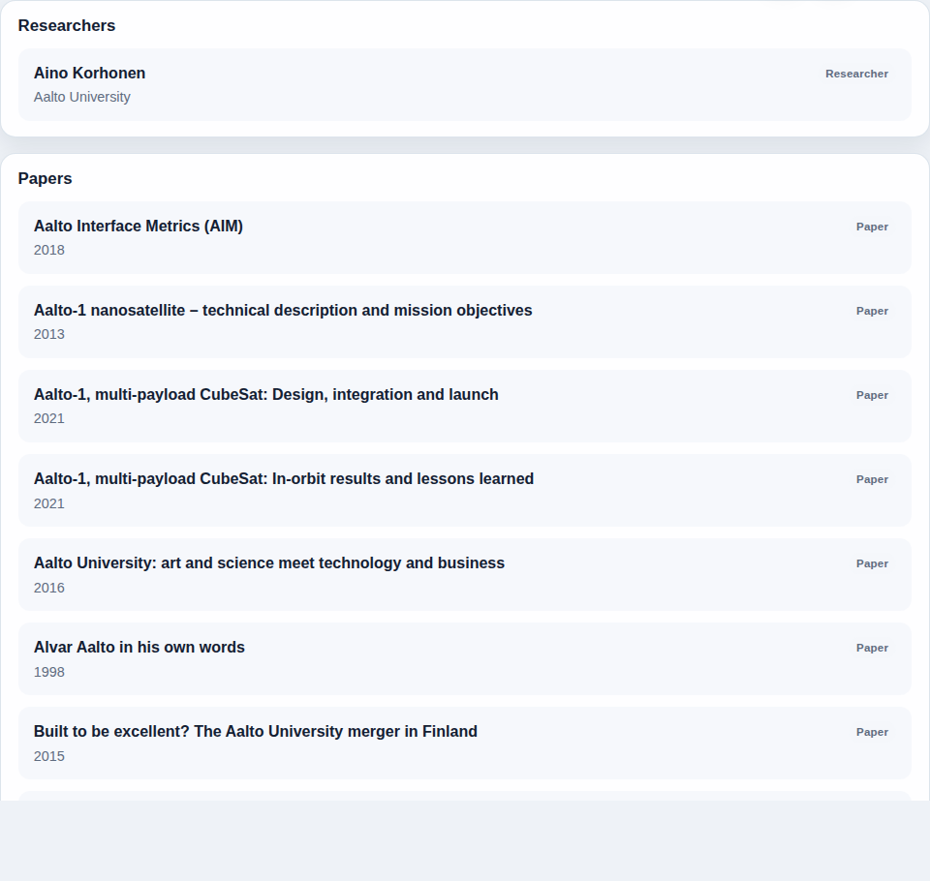
Task: Open Built to be excellent? merger paper
Action: [x=464, y=743]
